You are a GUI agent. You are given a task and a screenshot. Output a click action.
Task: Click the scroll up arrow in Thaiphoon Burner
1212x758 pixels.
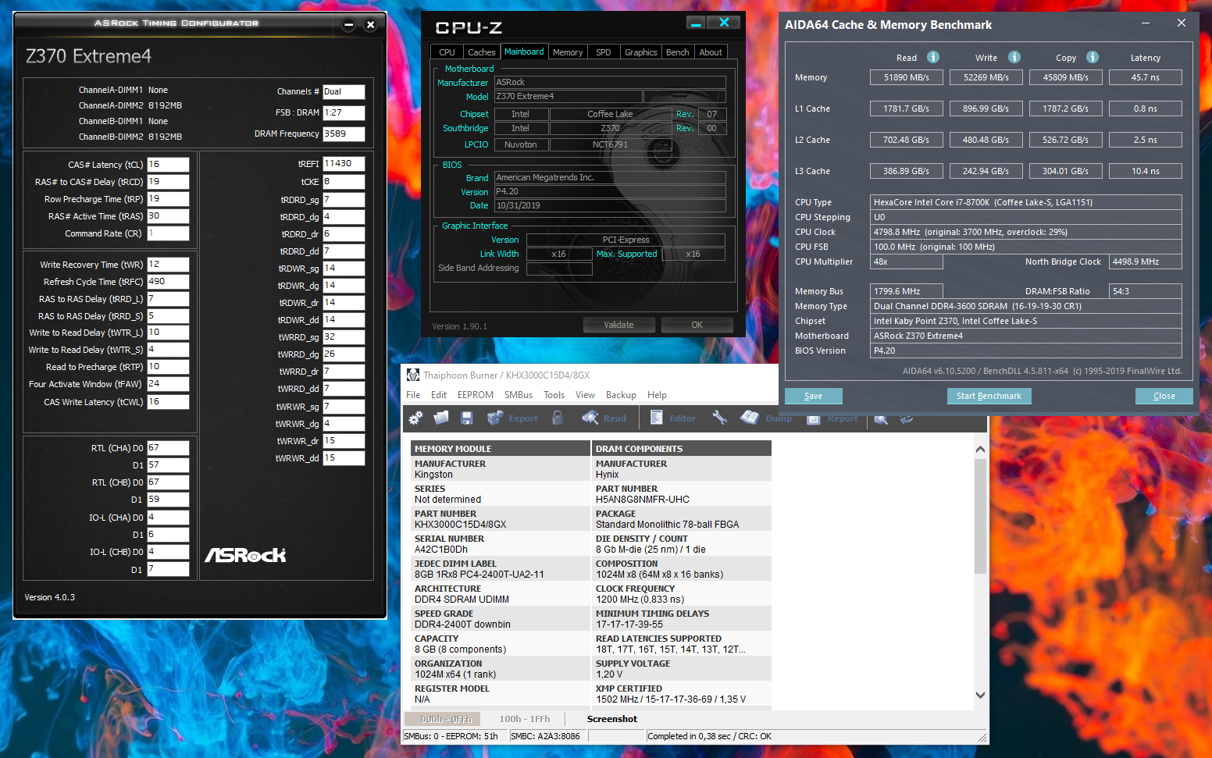[x=980, y=449]
